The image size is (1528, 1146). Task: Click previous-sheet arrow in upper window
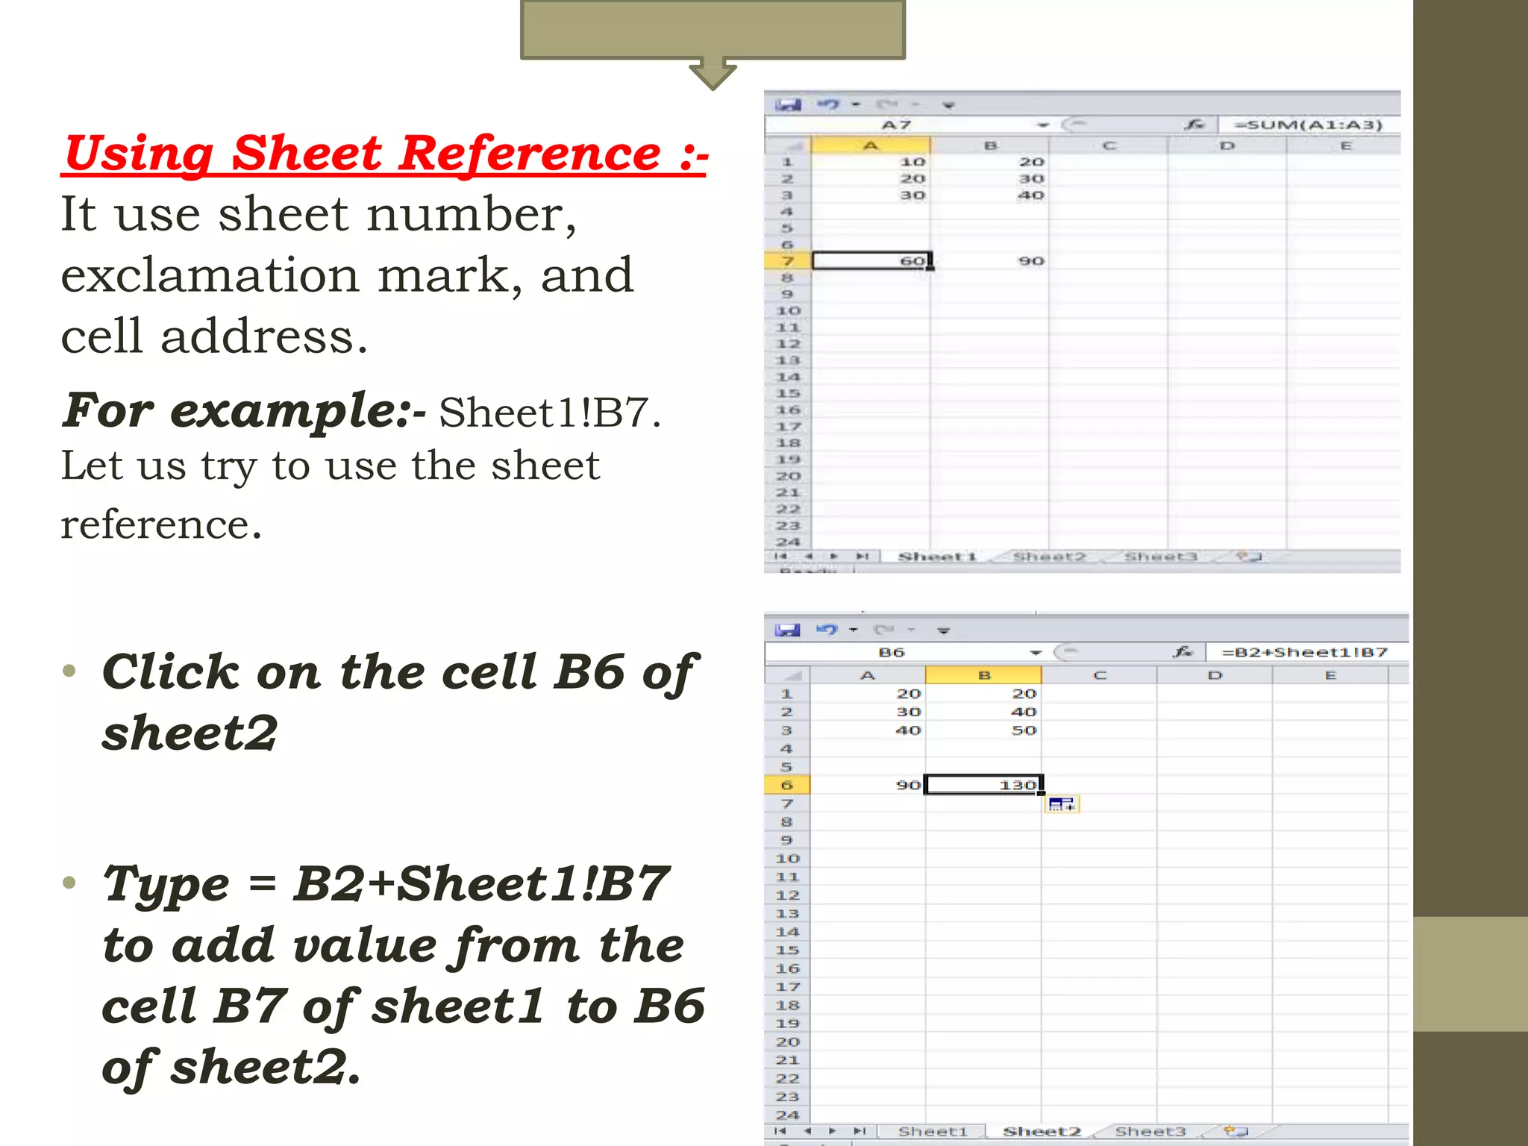pyautogui.click(x=808, y=557)
